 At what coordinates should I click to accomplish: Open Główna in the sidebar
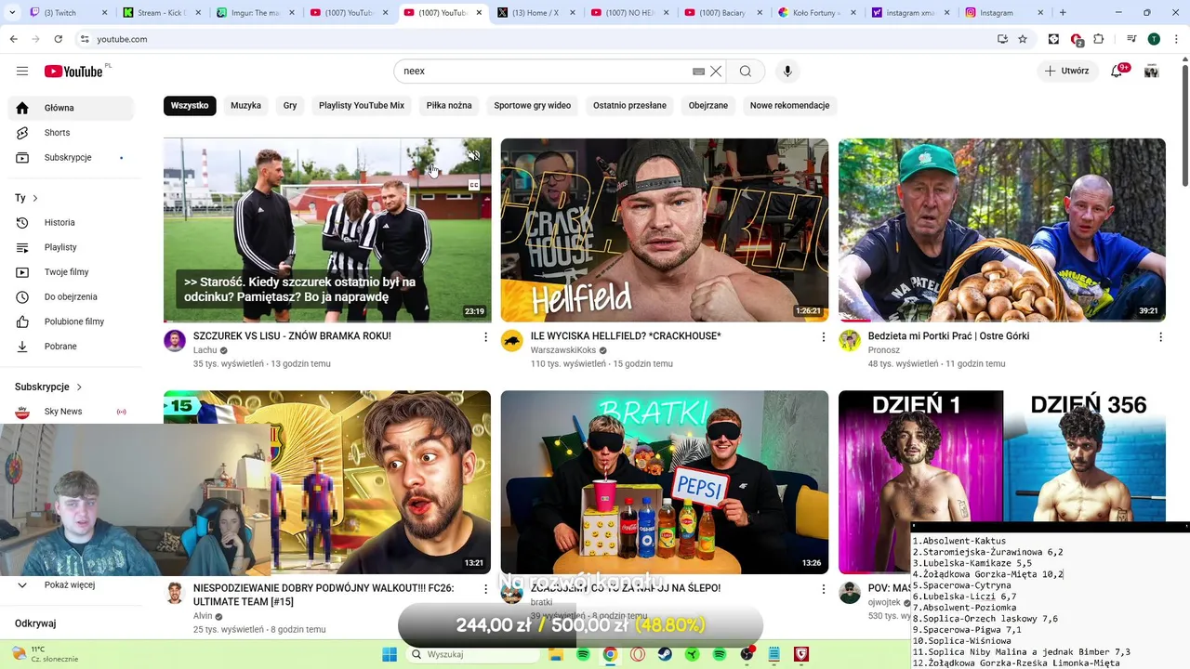(71, 108)
